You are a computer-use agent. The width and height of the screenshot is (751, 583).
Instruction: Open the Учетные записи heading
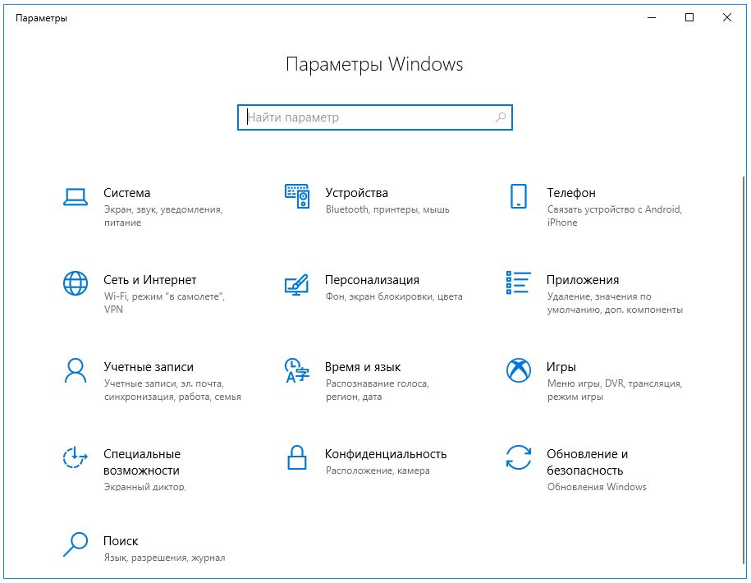pyautogui.click(x=149, y=367)
